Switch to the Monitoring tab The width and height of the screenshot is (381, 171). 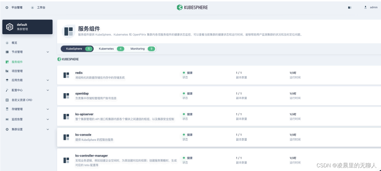click(143, 49)
